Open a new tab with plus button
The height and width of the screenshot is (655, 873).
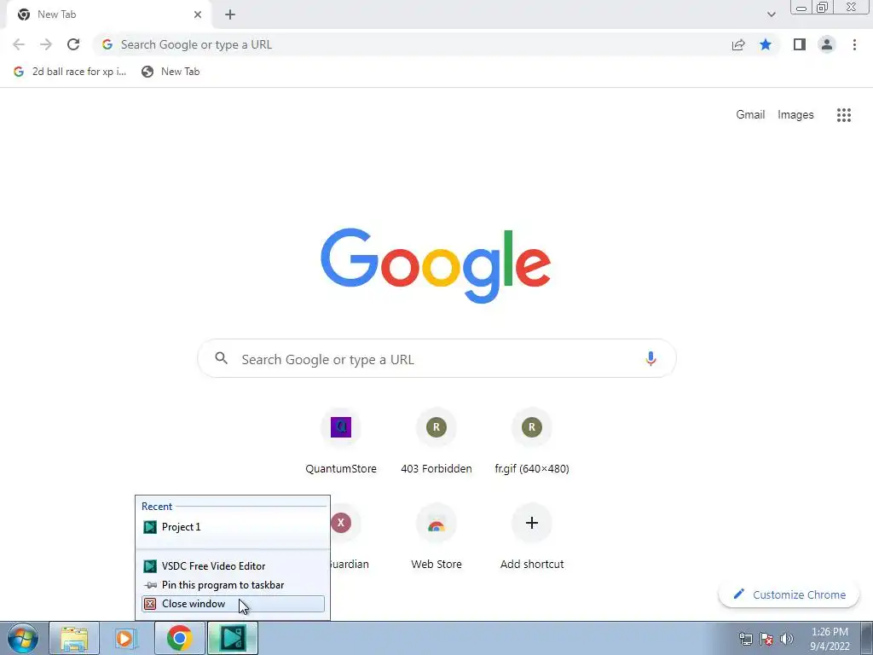coord(230,14)
